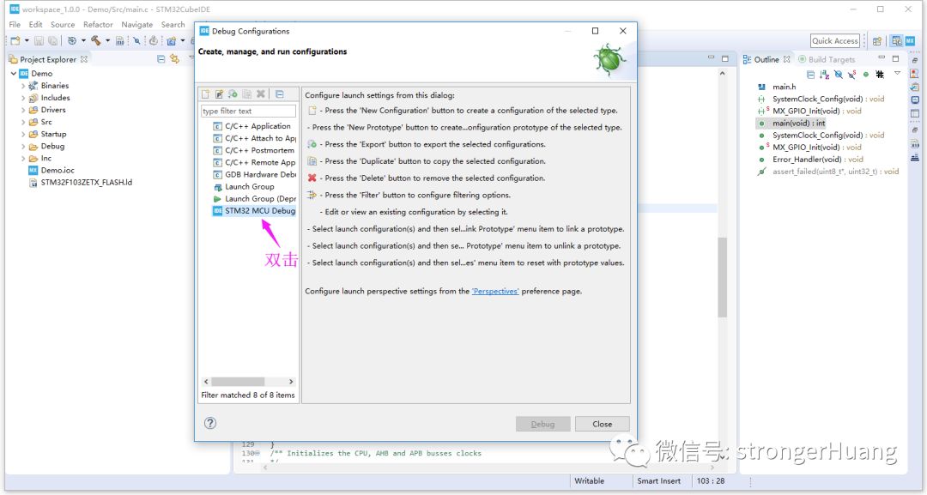This screenshot has height=495, width=927.
Task: Click the Open Perspective icon
Action: [x=877, y=41]
